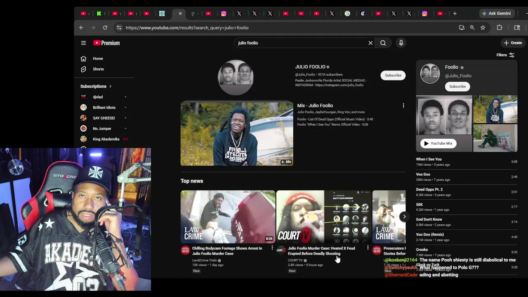
Task: Open Mix - Julio Foolio title link
Action: (315, 105)
